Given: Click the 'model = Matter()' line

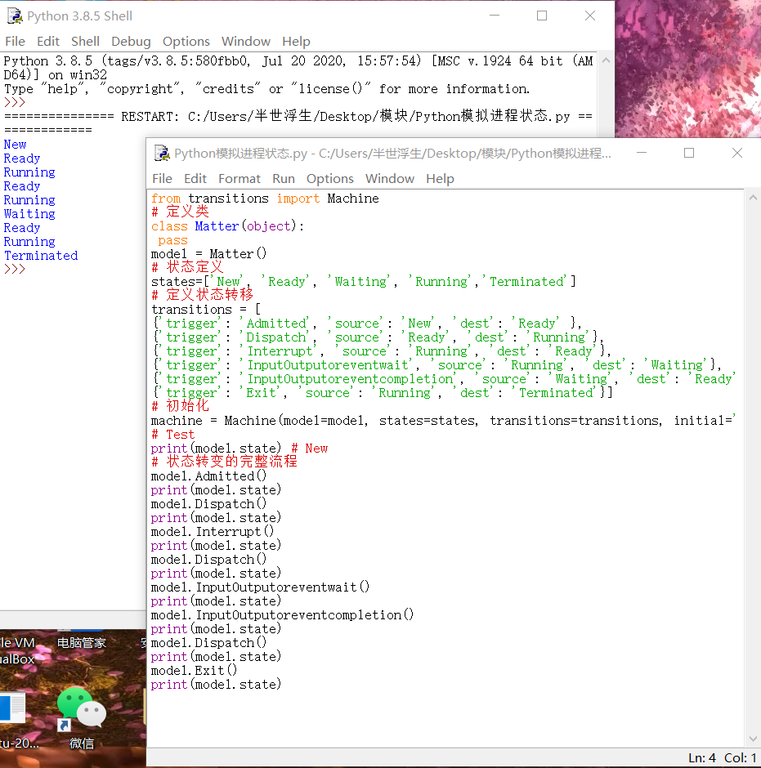Looking at the screenshot, I should pyautogui.click(x=208, y=254).
